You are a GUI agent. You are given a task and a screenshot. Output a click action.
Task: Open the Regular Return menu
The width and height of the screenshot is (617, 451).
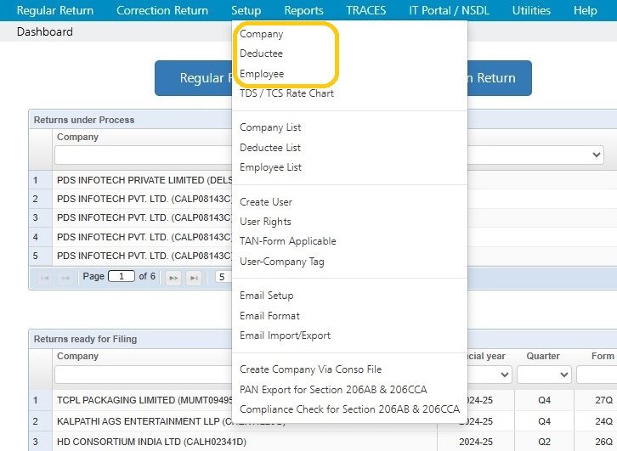55,10
